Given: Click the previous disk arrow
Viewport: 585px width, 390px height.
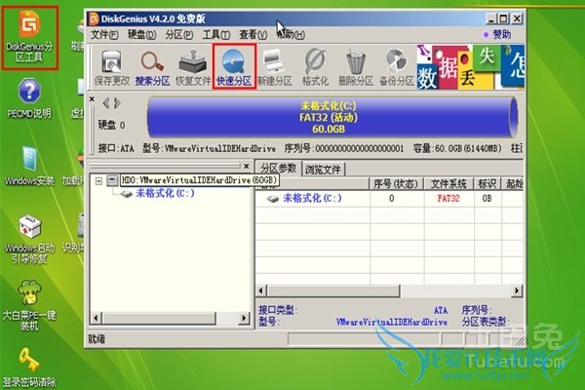Looking at the screenshot, I should 106,102.
